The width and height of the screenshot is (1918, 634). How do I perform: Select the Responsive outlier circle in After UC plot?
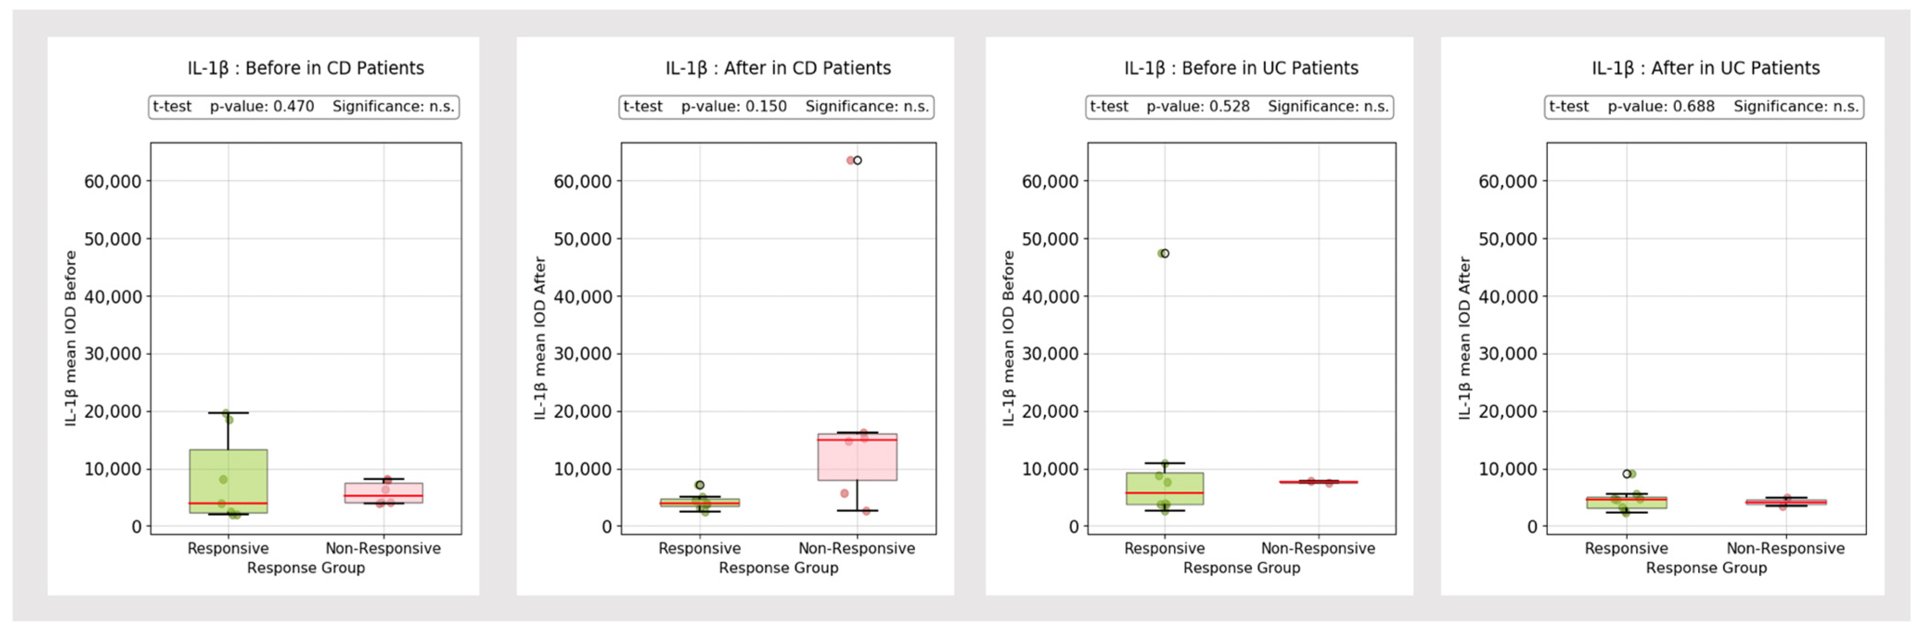tap(1627, 474)
